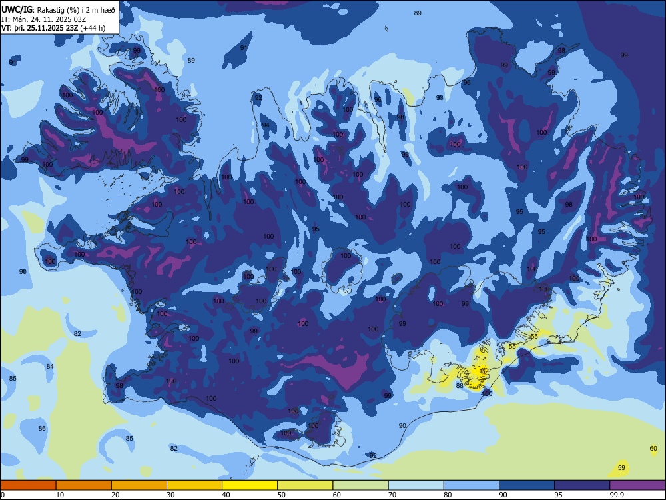Click the orange 10–20 legend color block
The image size is (666, 500).
coord(84,485)
